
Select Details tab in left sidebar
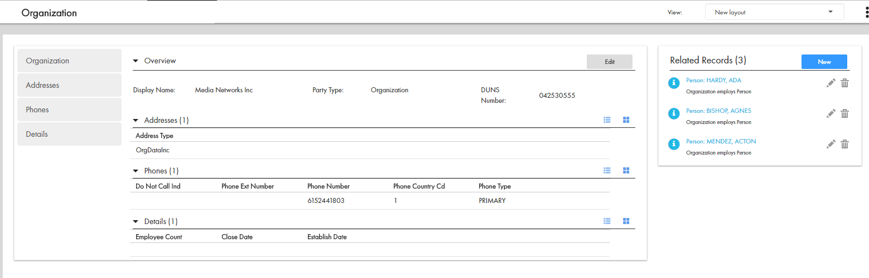pos(69,134)
